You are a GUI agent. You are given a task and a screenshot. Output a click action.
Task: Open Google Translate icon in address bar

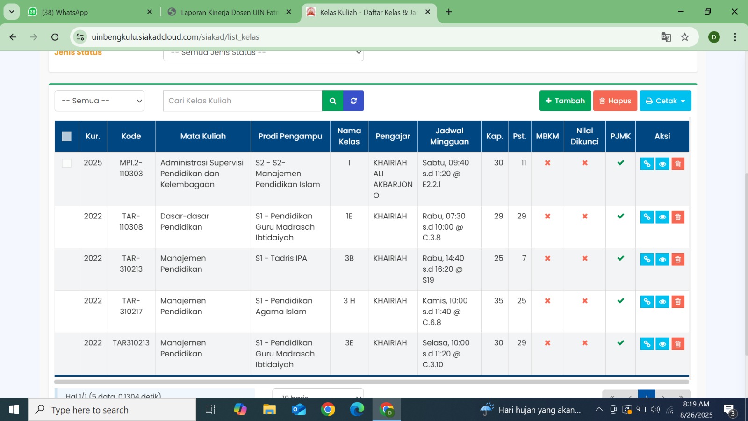tap(666, 37)
